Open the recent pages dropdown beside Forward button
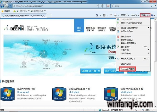Screen dimensions: 157x112 [x=10, y=6]
